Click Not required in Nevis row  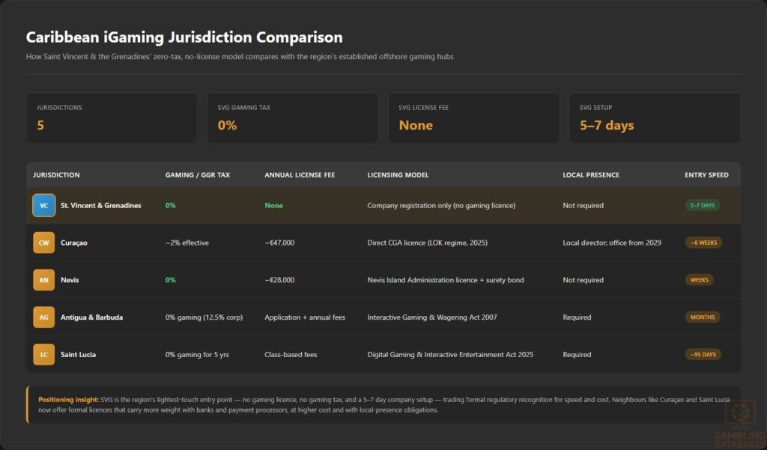(x=583, y=280)
